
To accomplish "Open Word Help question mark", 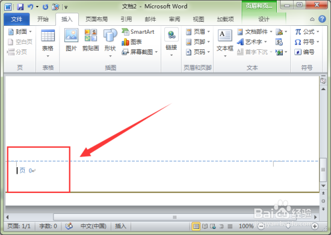I will click(x=322, y=19).
